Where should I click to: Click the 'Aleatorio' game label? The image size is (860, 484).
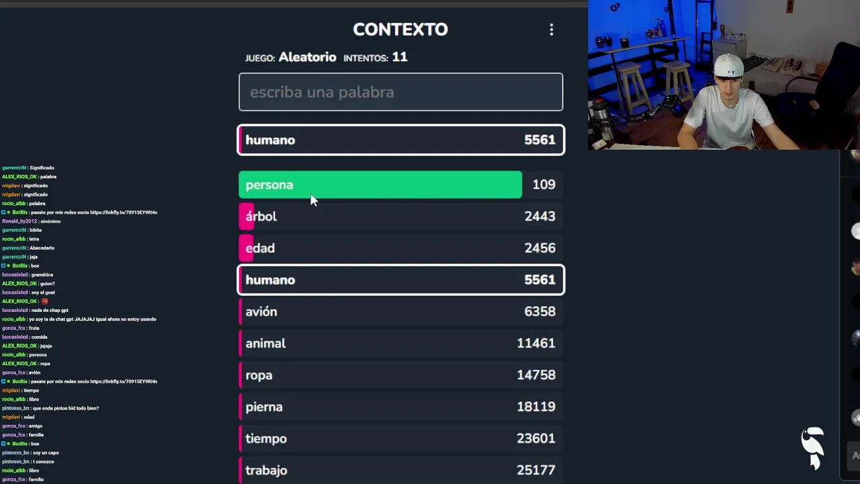tap(307, 57)
